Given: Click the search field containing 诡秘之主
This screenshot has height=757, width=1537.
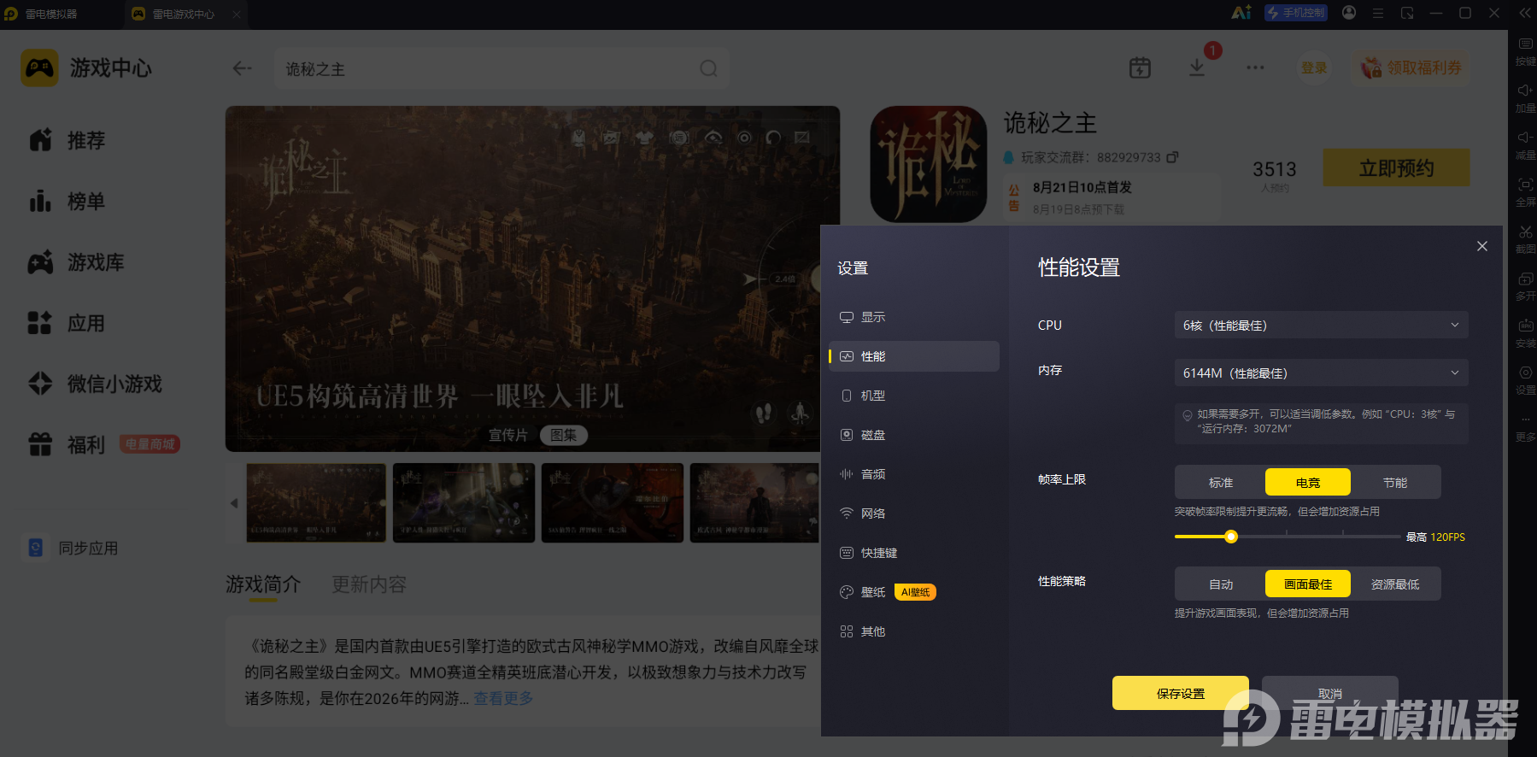Looking at the screenshot, I should point(502,68).
